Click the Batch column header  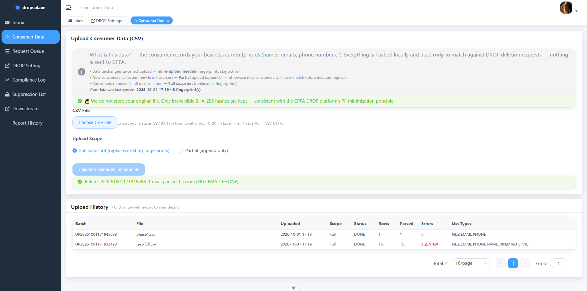[81, 224]
